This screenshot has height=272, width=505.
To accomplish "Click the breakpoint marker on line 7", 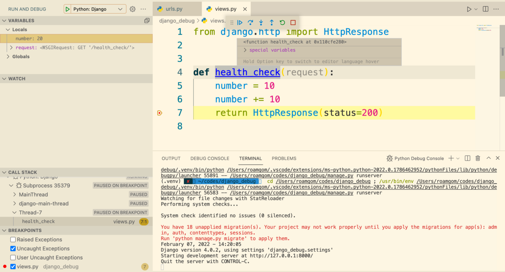I will pyautogui.click(x=160, y=113).
